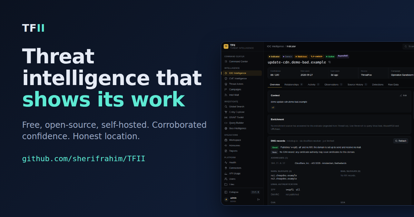Click the Query Builder code icon
Viewport: 414px width, 217px height.
click(226, 123)
